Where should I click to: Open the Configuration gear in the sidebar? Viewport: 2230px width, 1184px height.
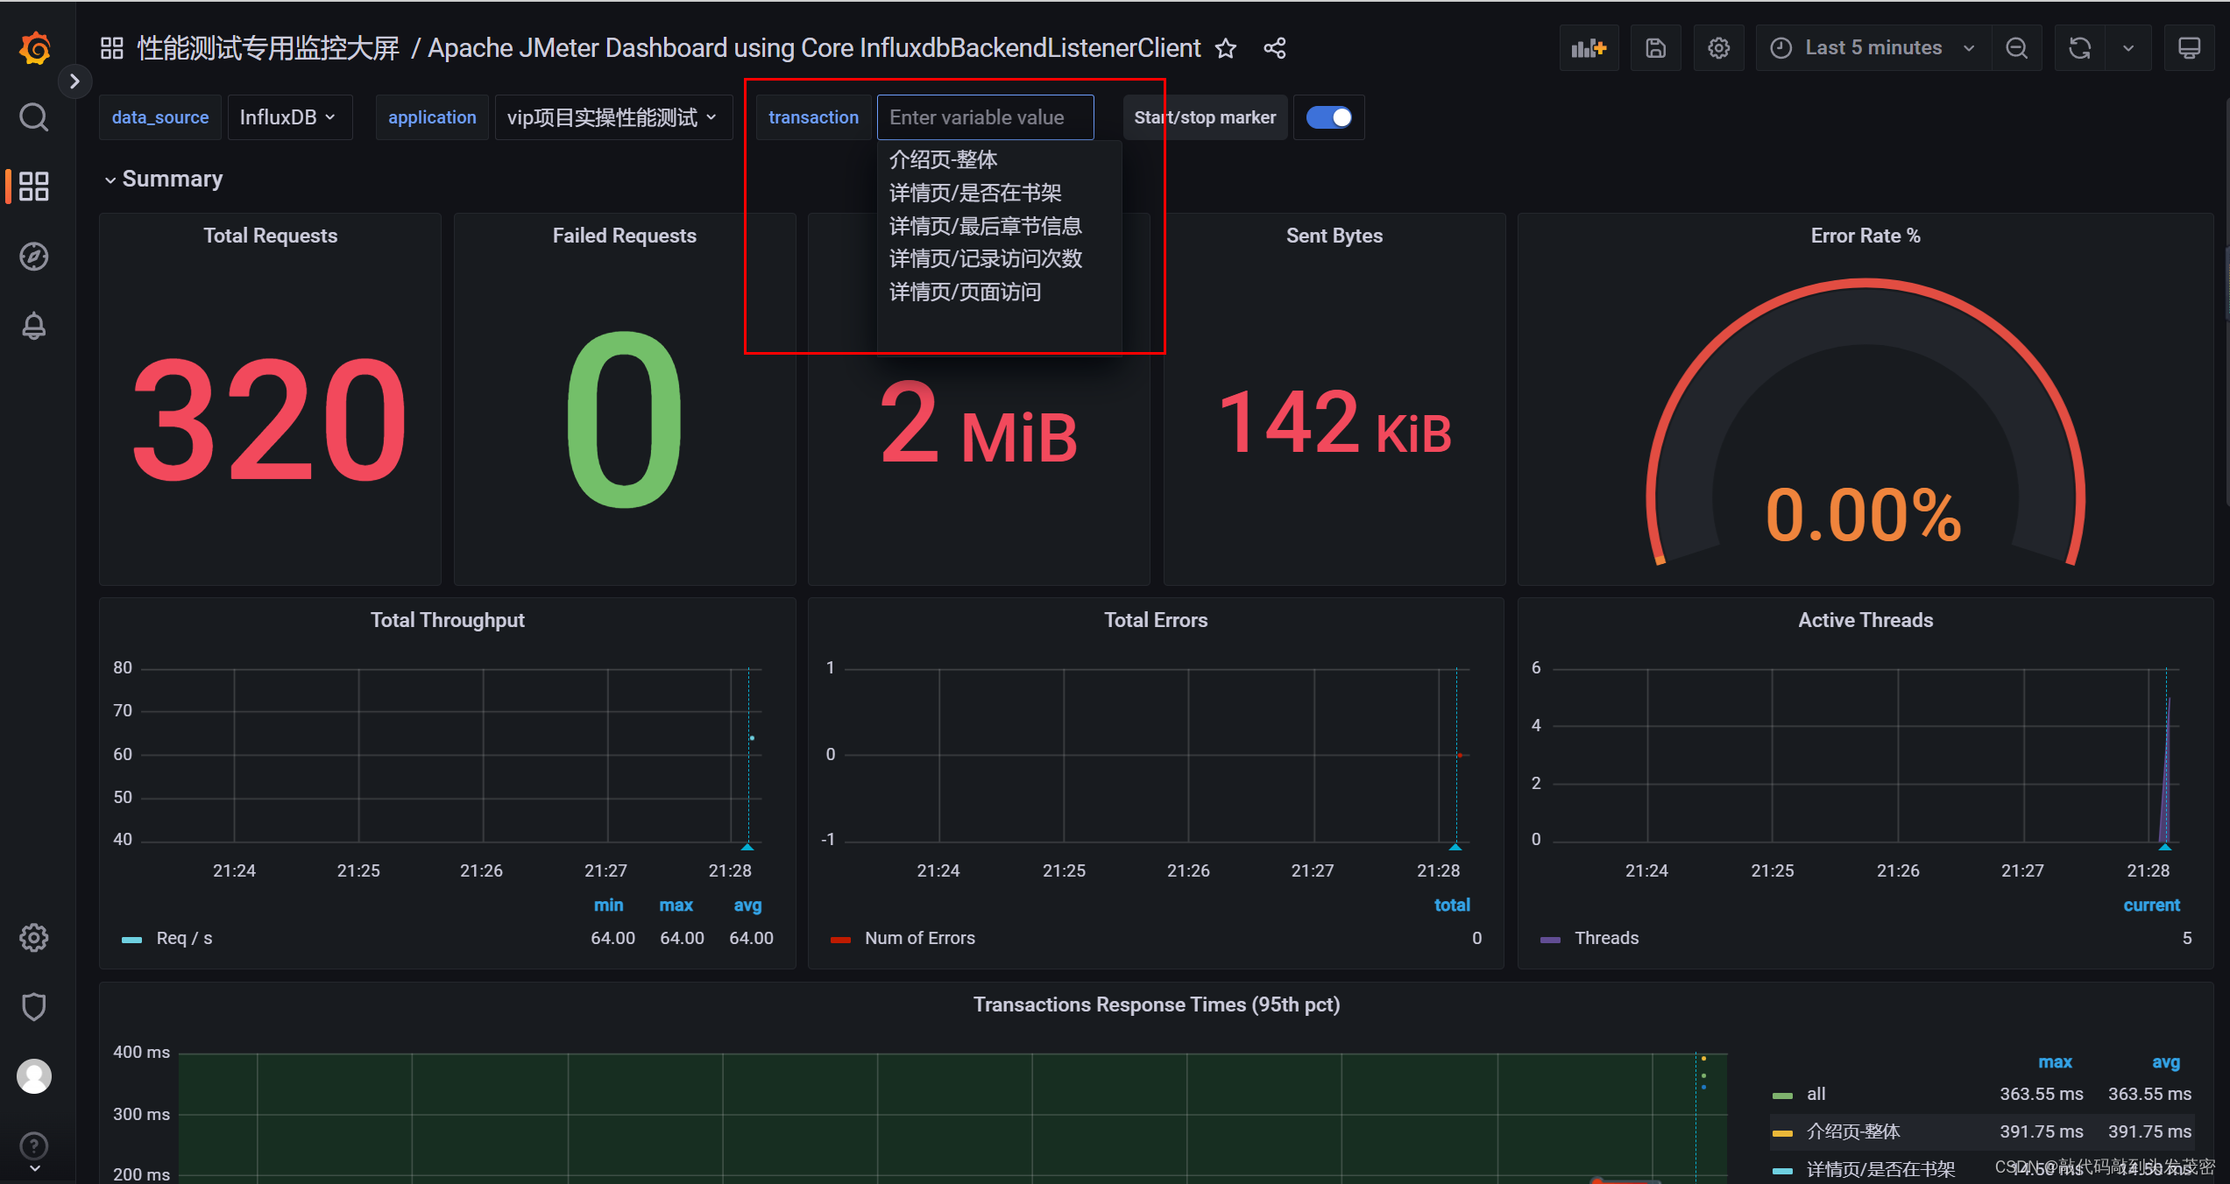coord(34,937)
